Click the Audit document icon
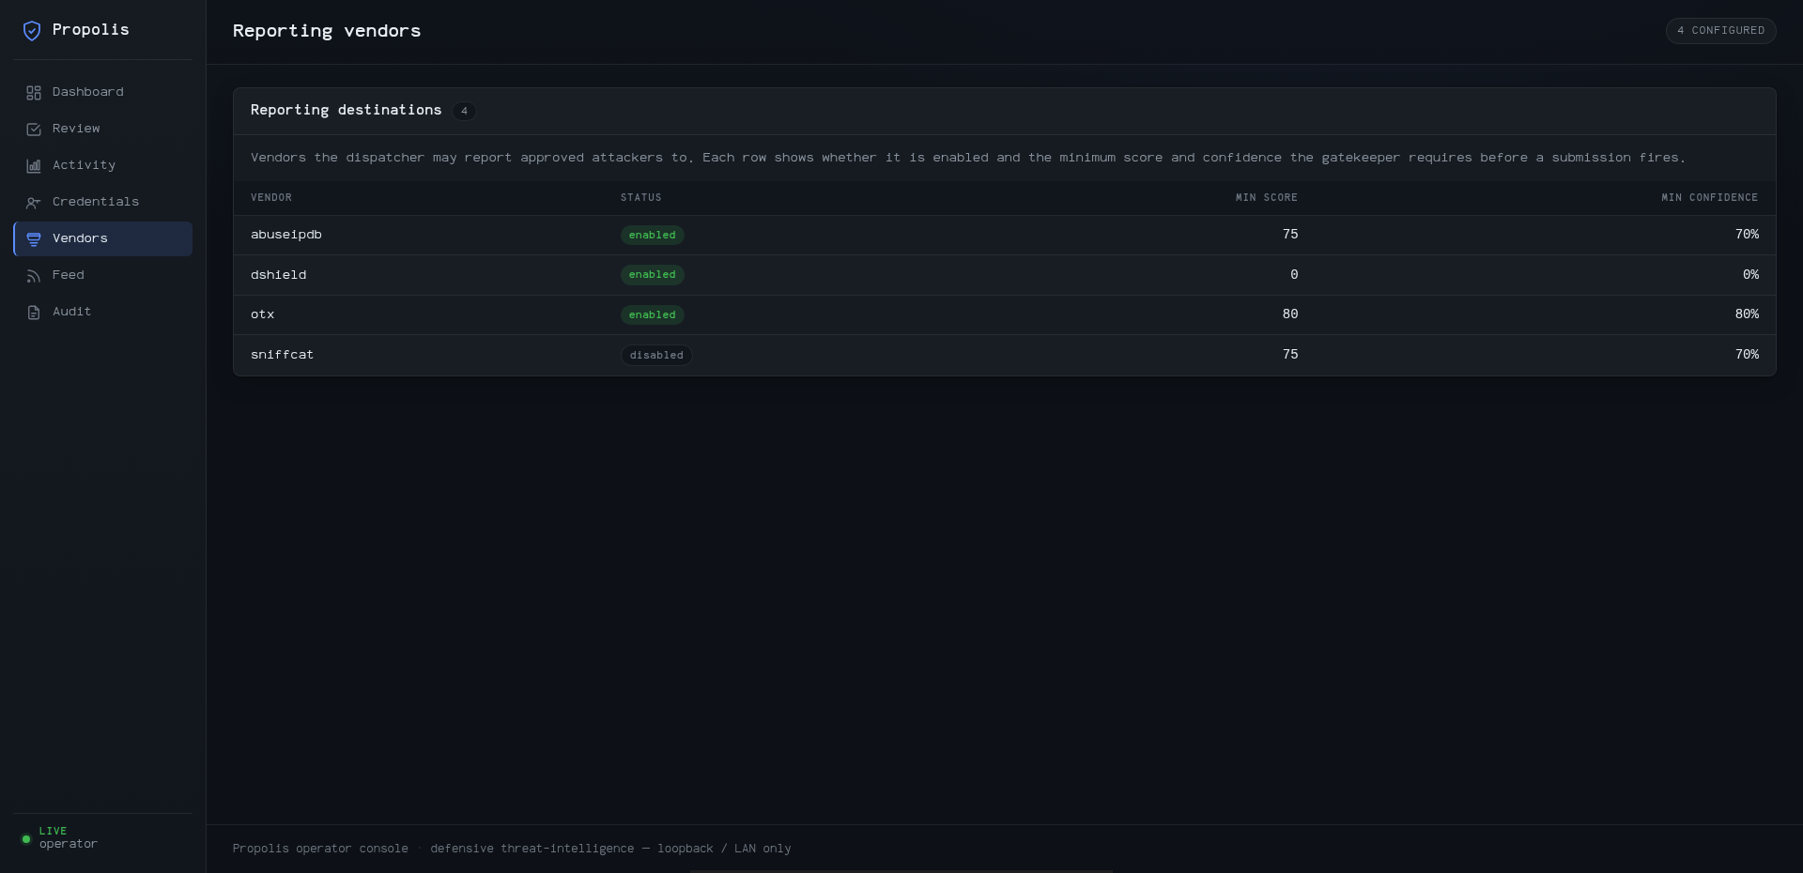This screenshot has height=873, width=1803. point(34,313)
